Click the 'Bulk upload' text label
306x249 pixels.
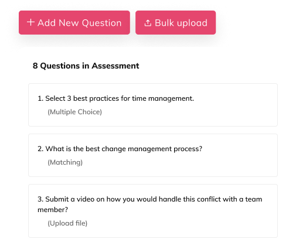(181, 23)
